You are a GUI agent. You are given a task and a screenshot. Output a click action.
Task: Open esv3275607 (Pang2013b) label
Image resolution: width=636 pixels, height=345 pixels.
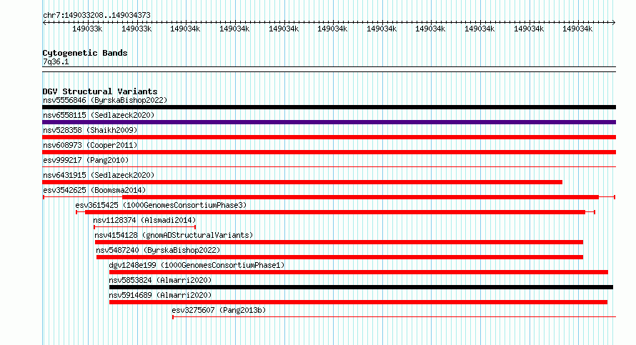tap(219, 310)
